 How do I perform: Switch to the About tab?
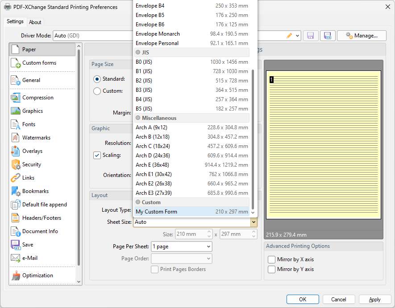(35, 22)
